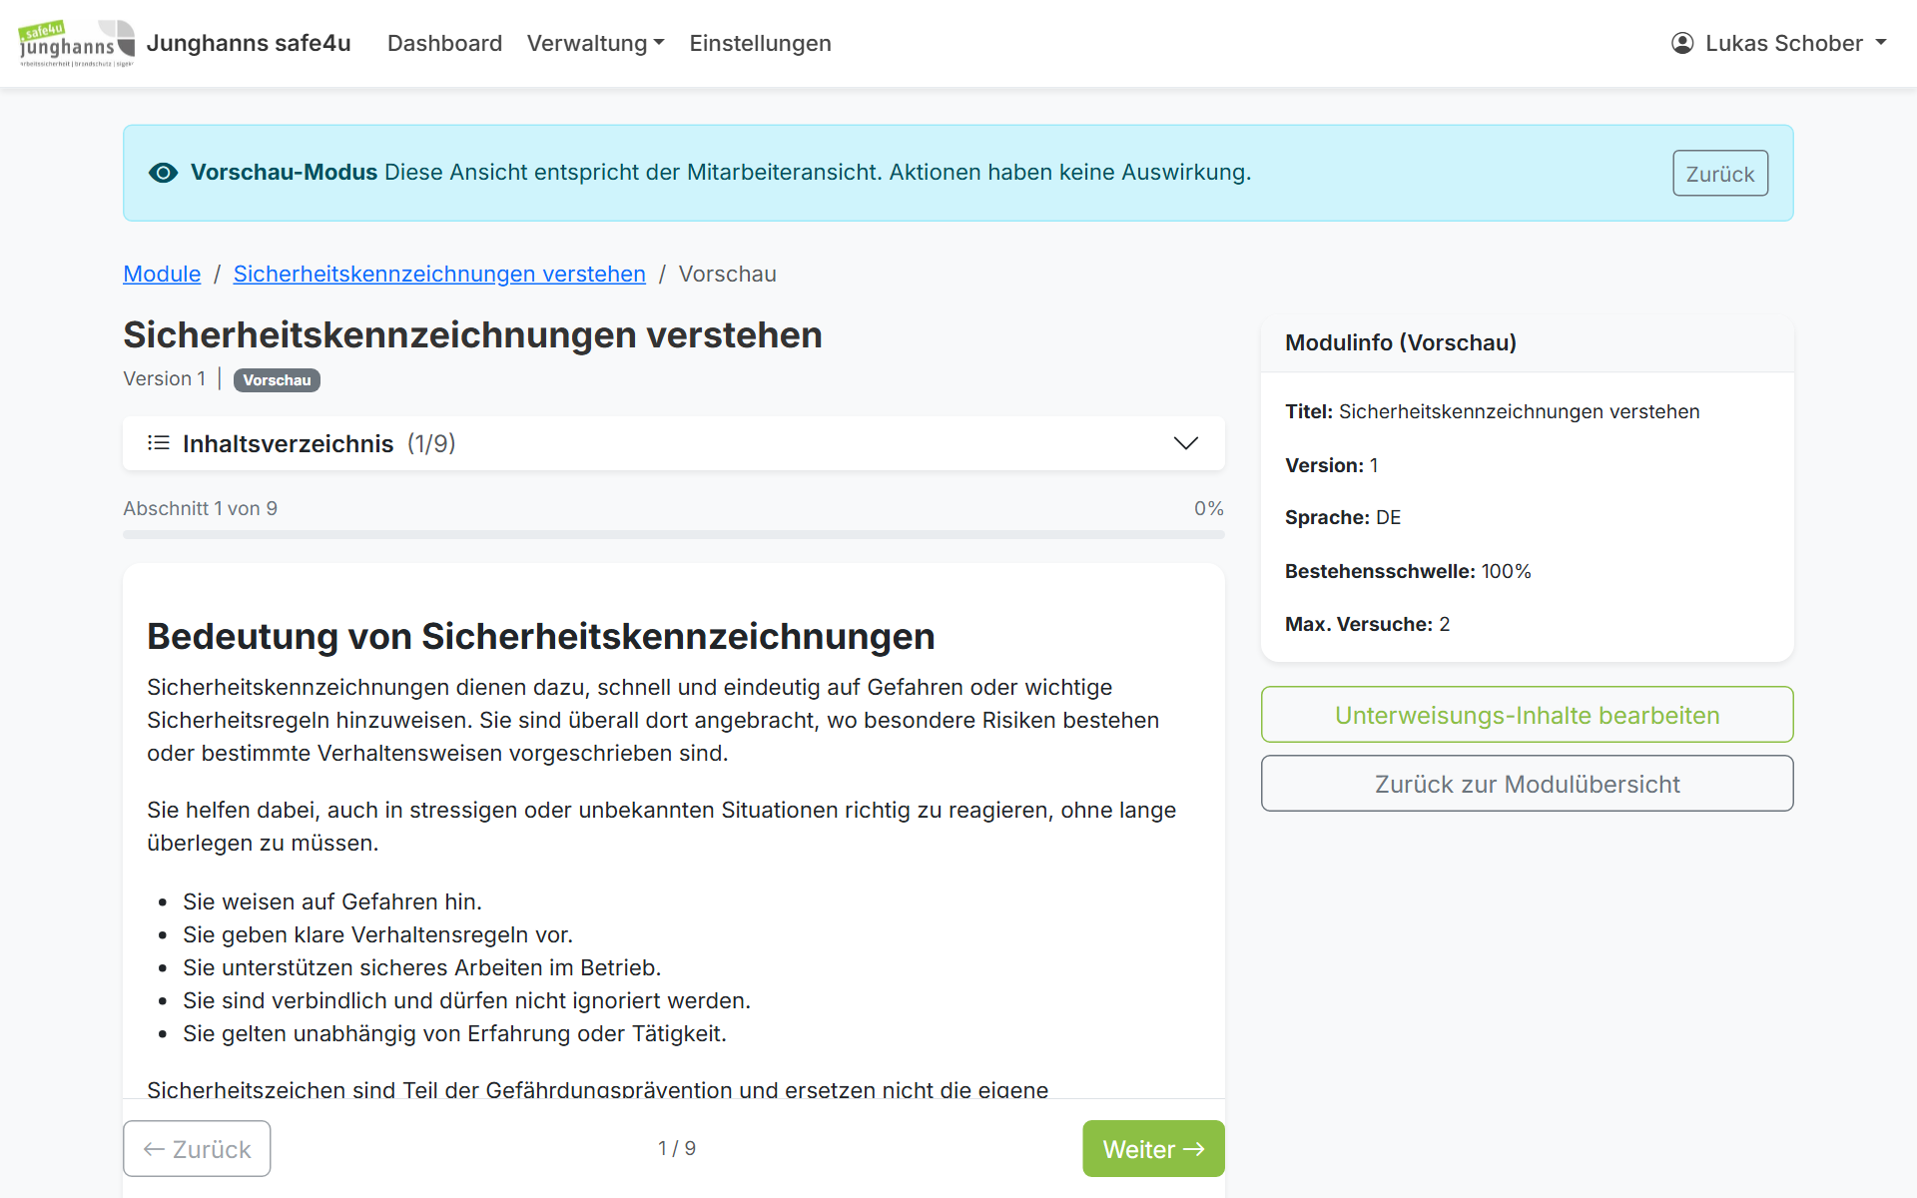Click the Weiter next-section button
The image size is (1917, 1198).
tap(1153, 1149)
